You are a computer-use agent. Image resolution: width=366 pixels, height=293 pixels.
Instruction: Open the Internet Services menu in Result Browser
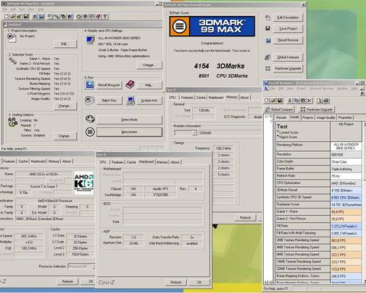pyautogui.click(x=322, y=89)
